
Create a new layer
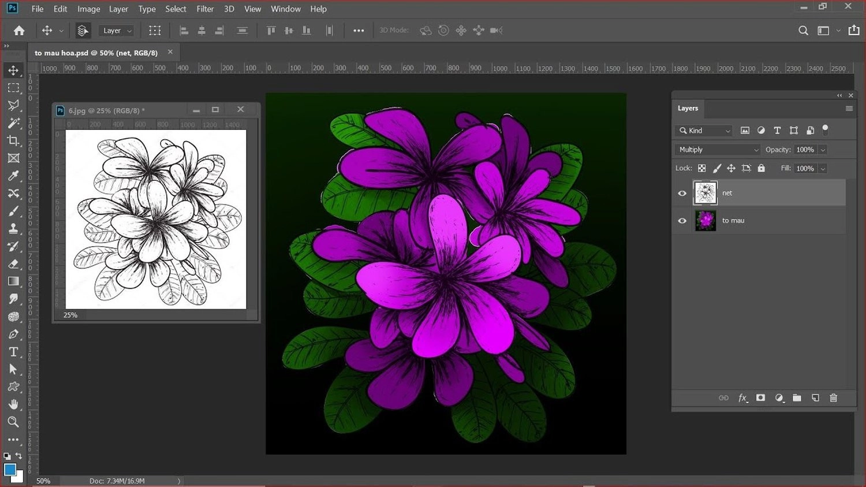click(x=815, y=398)
